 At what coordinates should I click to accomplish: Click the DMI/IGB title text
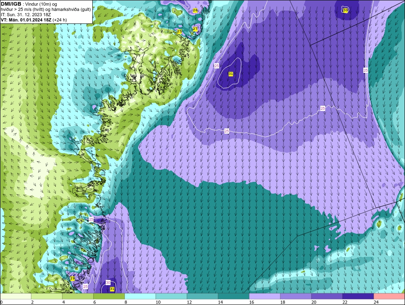11,4
